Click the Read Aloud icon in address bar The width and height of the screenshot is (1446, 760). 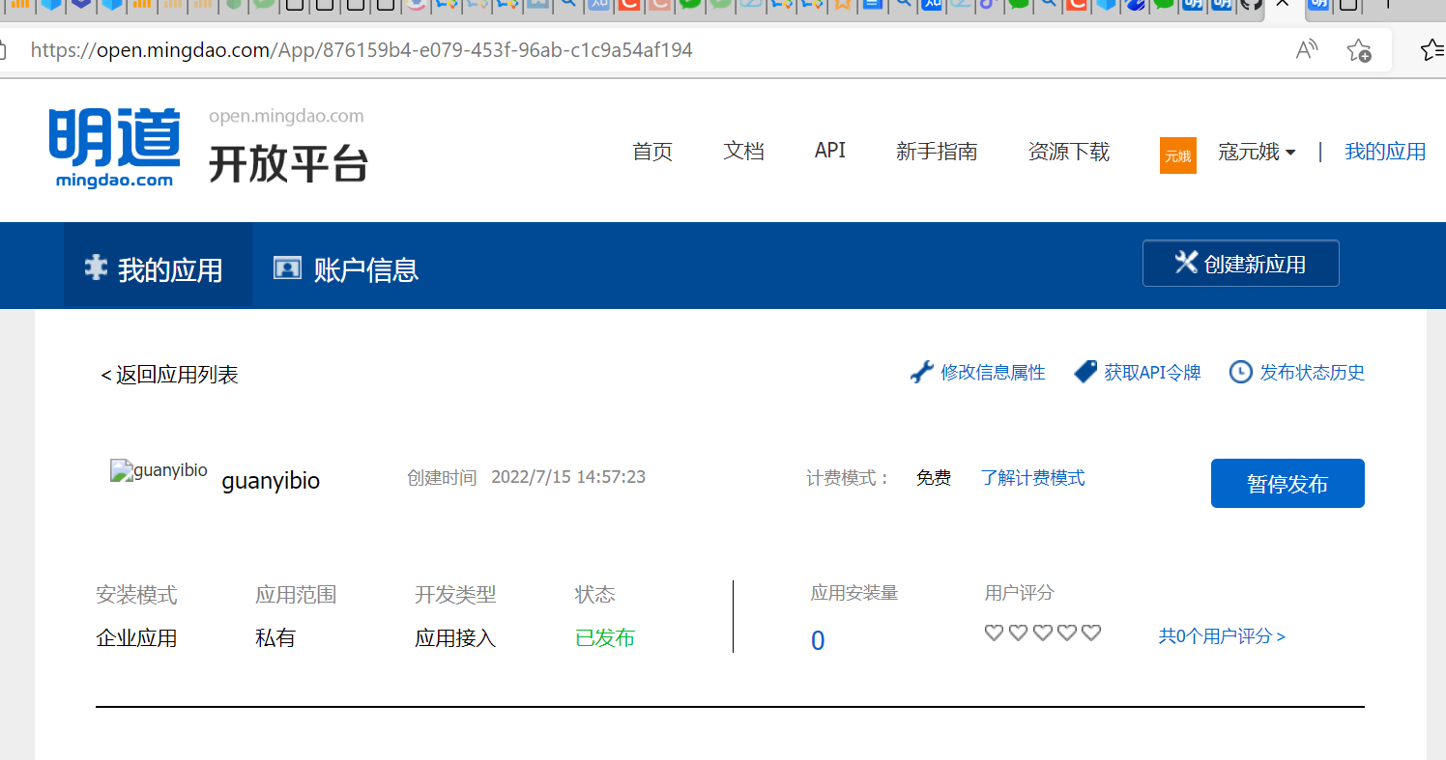click(1307, 50)
